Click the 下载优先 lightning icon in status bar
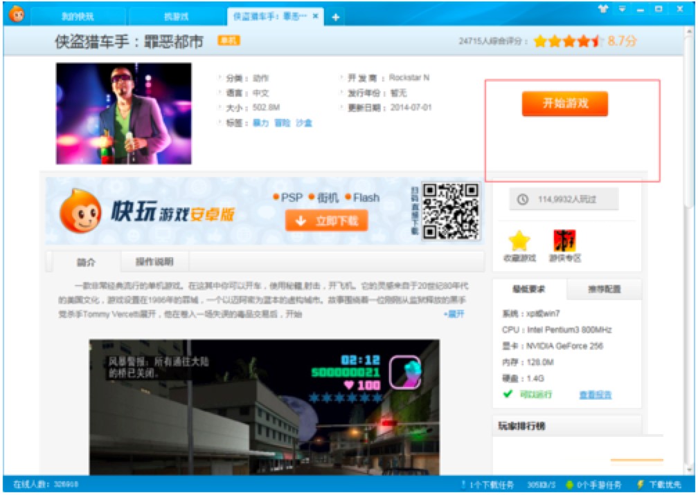 pyautogui.click(x=641, y=485)
